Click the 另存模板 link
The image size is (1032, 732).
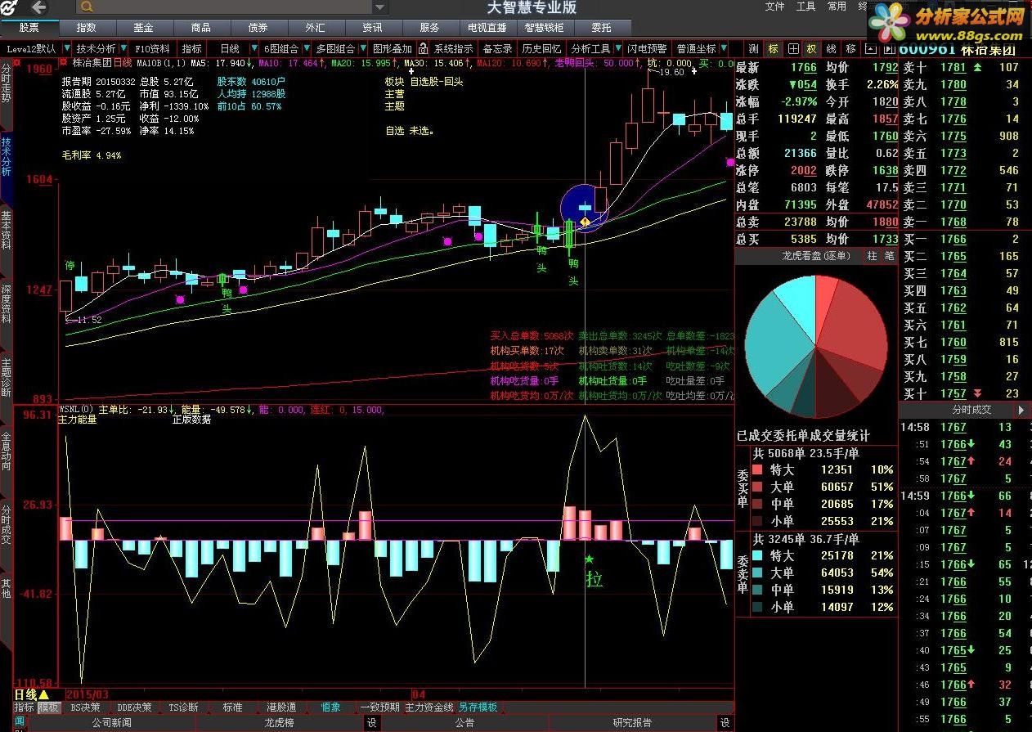478,707
